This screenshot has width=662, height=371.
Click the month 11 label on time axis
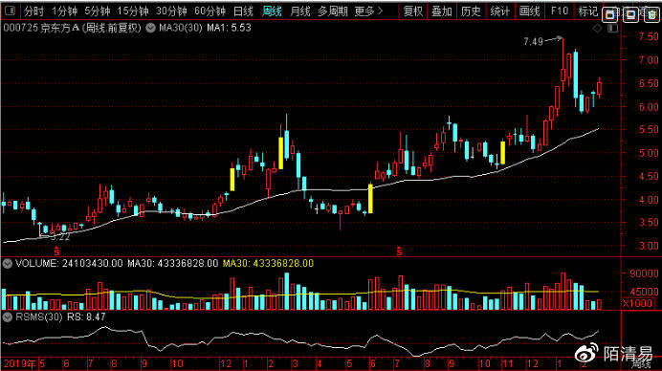[x=507, y=363]
